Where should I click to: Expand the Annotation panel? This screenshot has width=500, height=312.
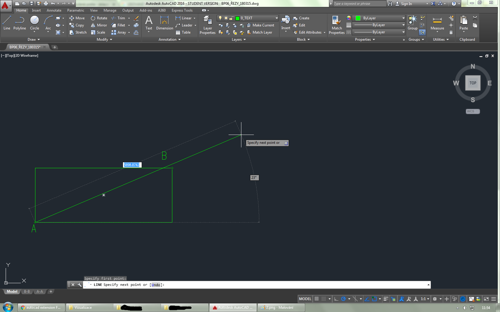point(170,40)
